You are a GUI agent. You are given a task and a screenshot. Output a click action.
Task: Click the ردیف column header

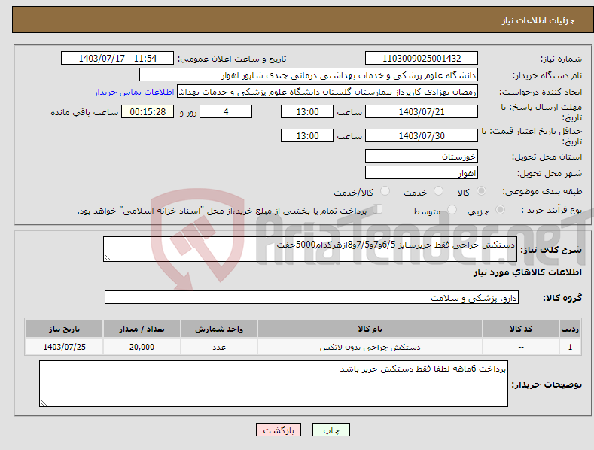point(570,329)
